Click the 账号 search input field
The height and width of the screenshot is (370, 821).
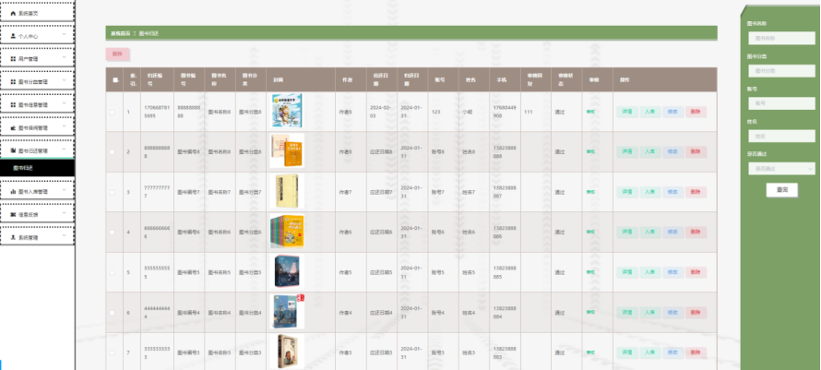click(x=781, y=103)
